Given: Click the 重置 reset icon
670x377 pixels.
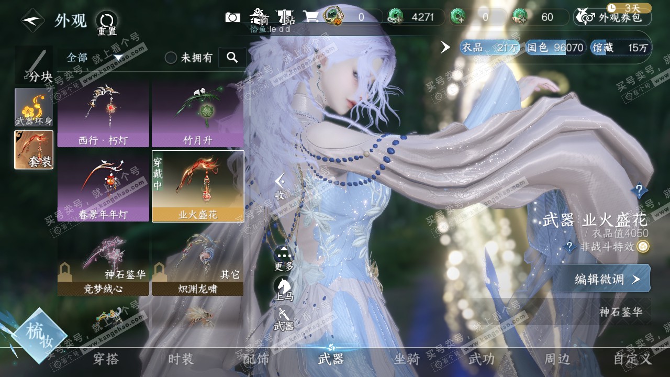Looking at the screenshot, I should coord(107,24).
